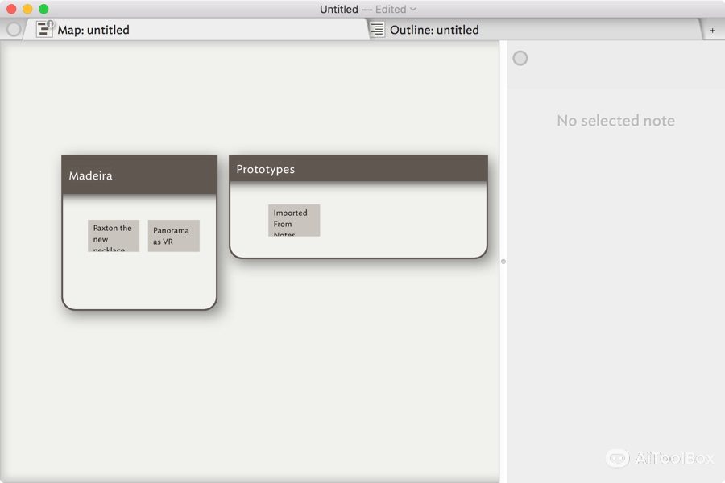Screen dimensions: 725x483
Task: Click the pane splitter handle dot
Action: (x=503, y=262)
